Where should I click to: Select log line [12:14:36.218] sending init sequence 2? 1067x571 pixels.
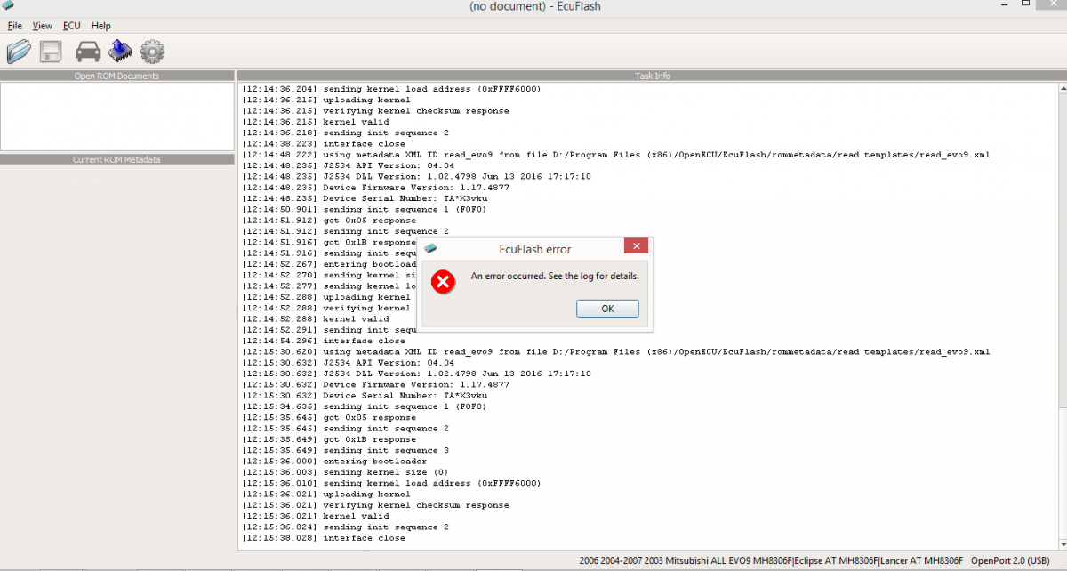coord(345,133)
